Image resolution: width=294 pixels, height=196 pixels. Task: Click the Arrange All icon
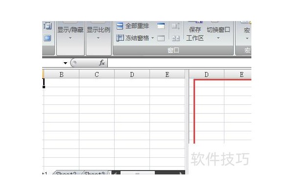coord(120,26)
